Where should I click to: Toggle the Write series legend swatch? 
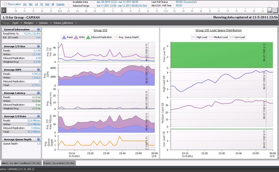tap(76, 37)
